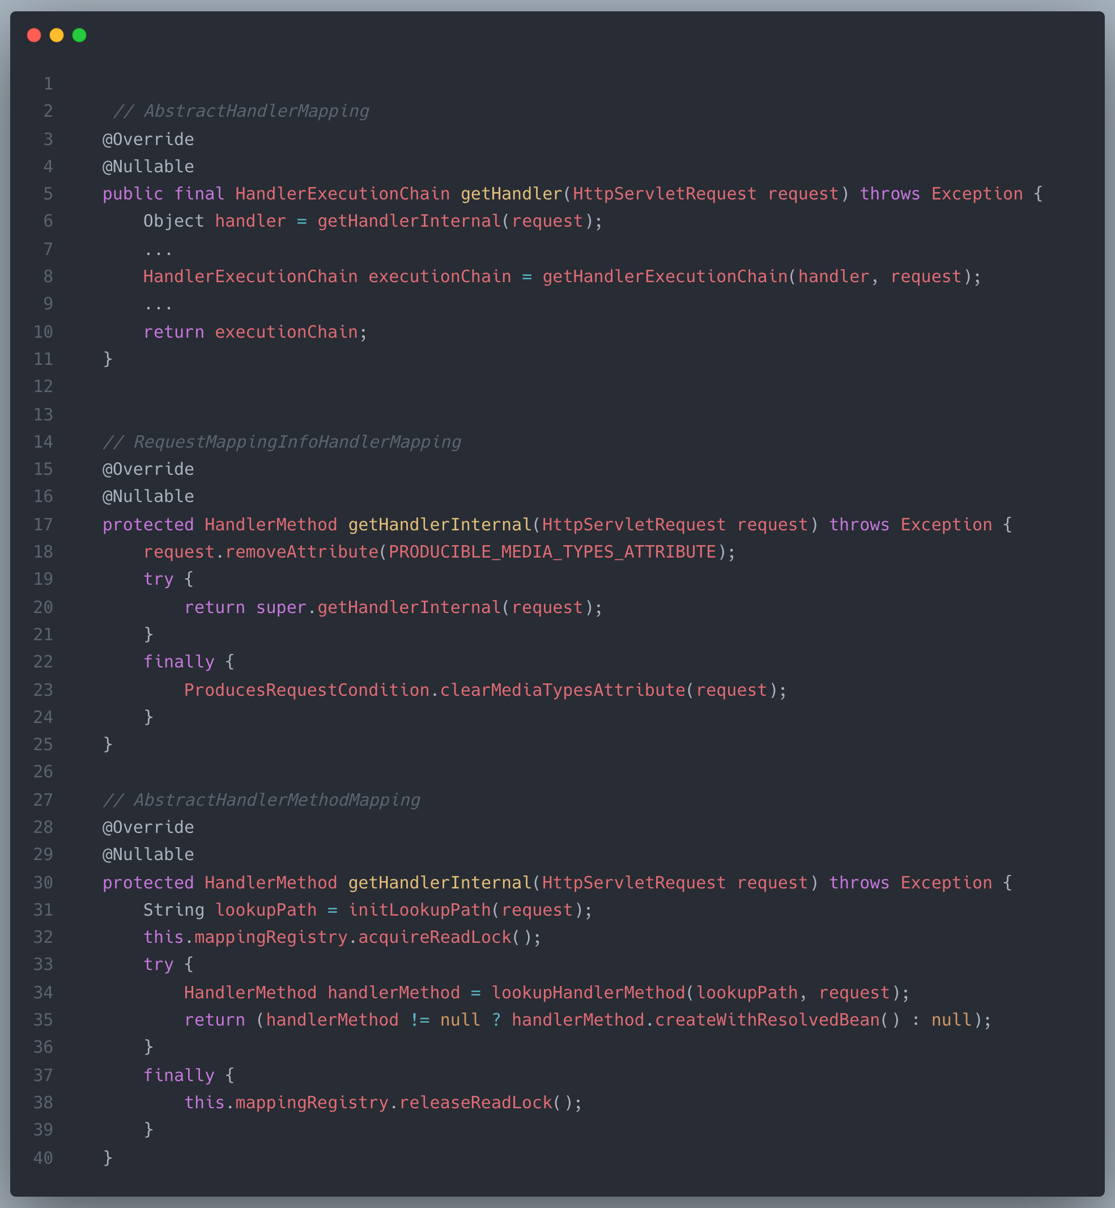Click the AbstractHandlerMapping comment on line 2
Image resolution: width=1115 pixels, height=1208 pixels.
click(x=241, y=111)
